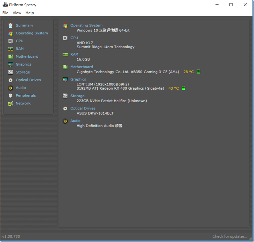Click the RAM icon in summary panel
The width and height of the screenshot is (254, 242).
[x=65, y=55]
